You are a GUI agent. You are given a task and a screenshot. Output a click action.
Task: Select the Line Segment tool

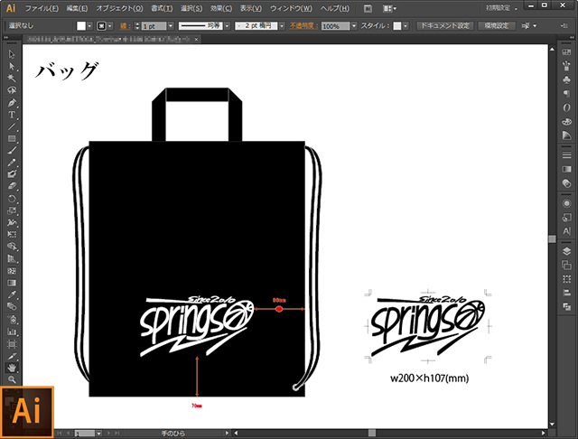coord(12,126)
